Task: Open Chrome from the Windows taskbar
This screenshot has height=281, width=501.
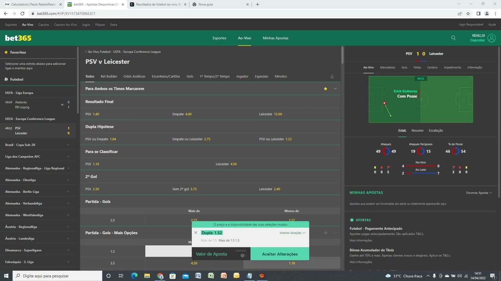Action: pyautogui.click(x=160, y=276)
